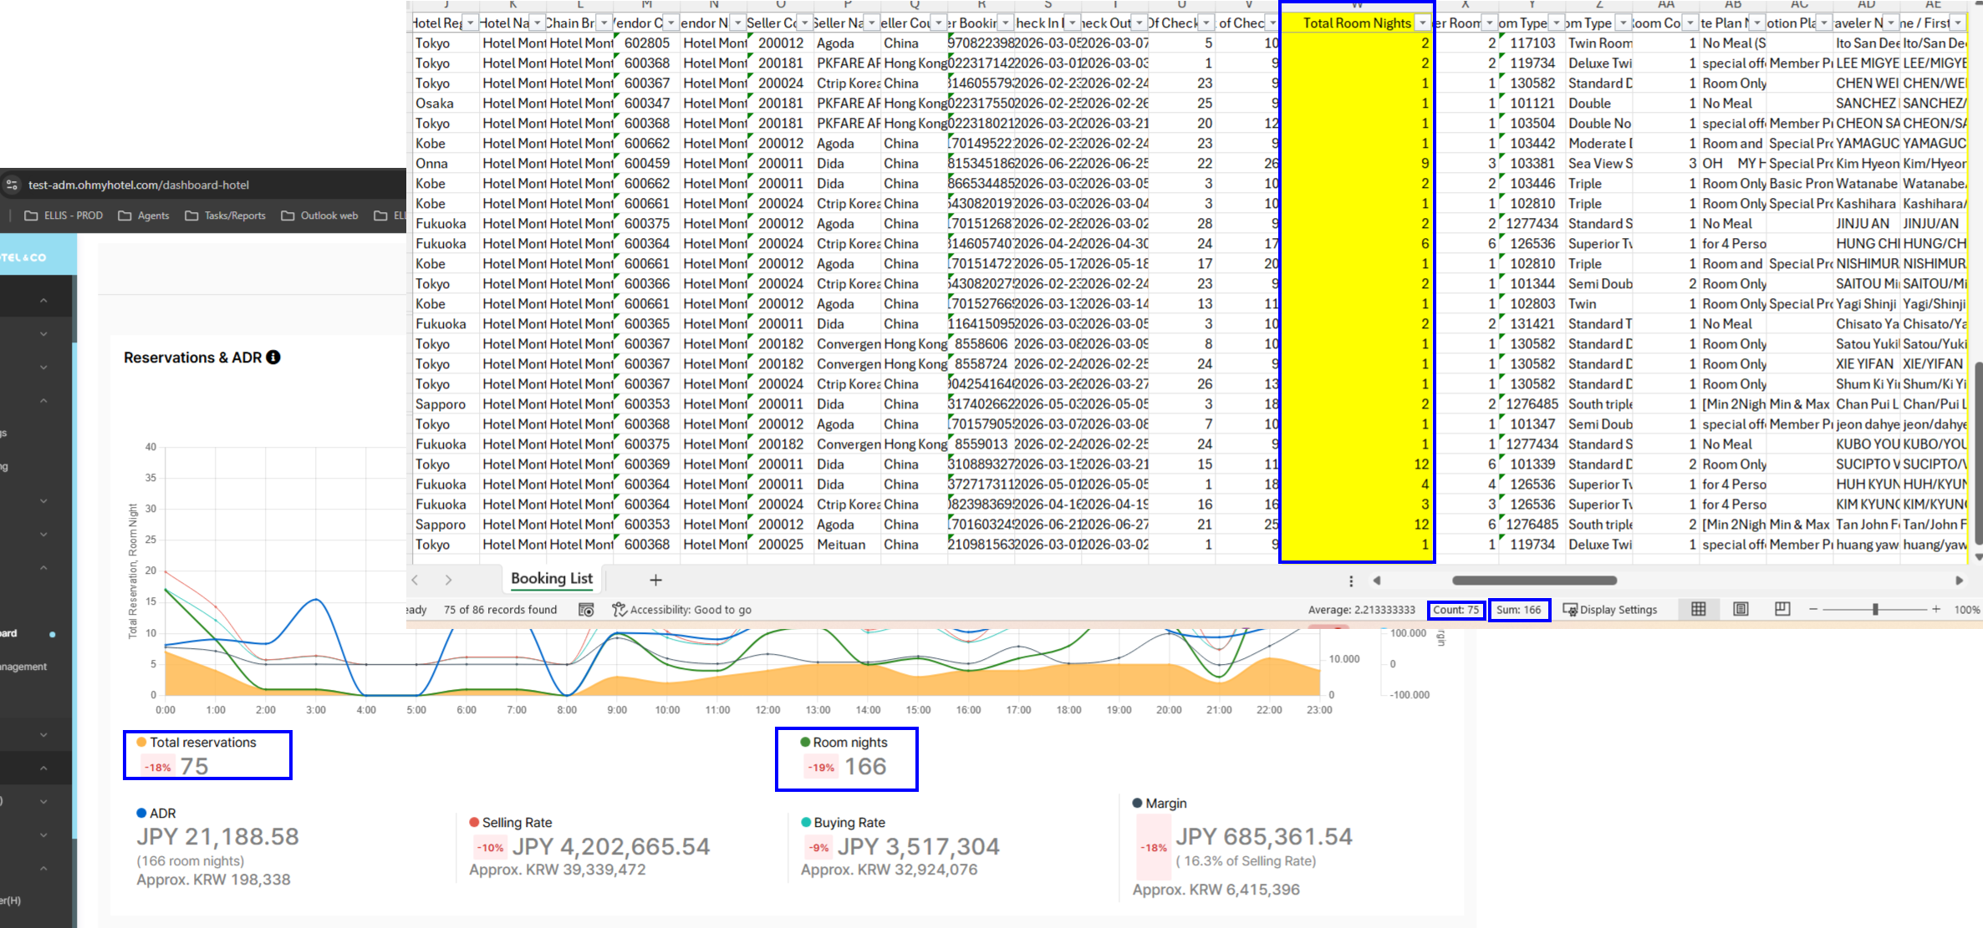The width and height of the screenshot is (1983, 928).
Task: Toggle Room nights legend series
Action: [x=844, y=743]
